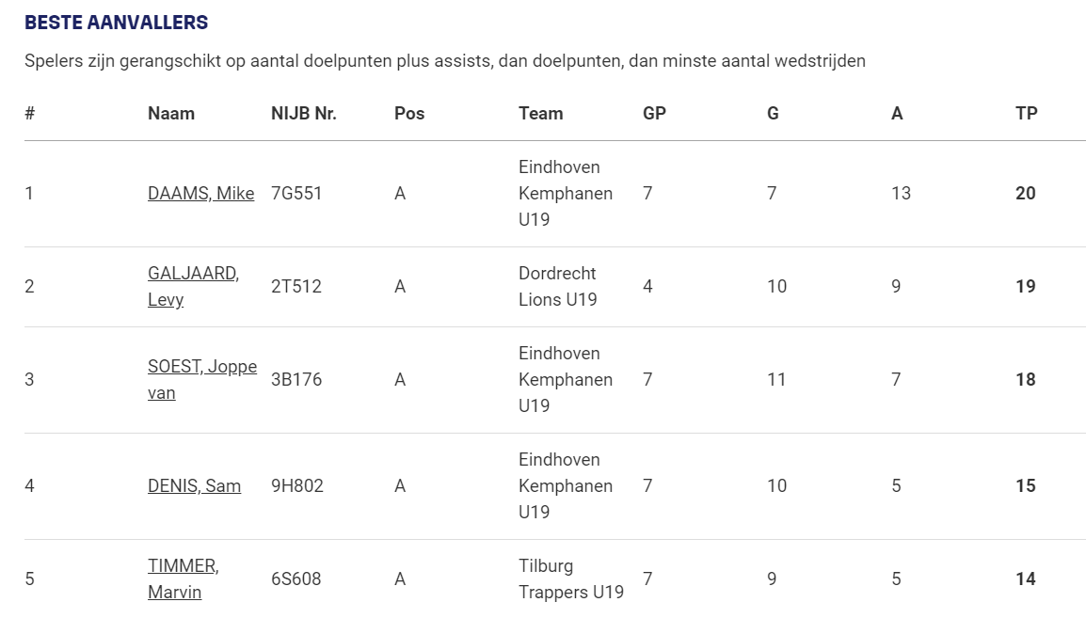The height and width of the screenshot is (618, 1086).
Task: Click the TP total points header
Action: (x=1027, y=114)
